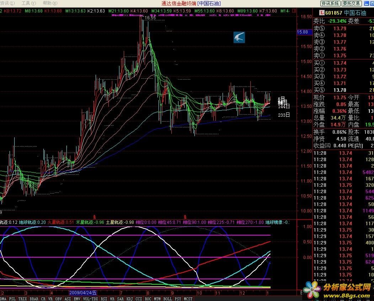The height and width of the screenshot is (301, 374).
Task: Click the 卖③ price 13.77
Action: click(x=340, y=42)
